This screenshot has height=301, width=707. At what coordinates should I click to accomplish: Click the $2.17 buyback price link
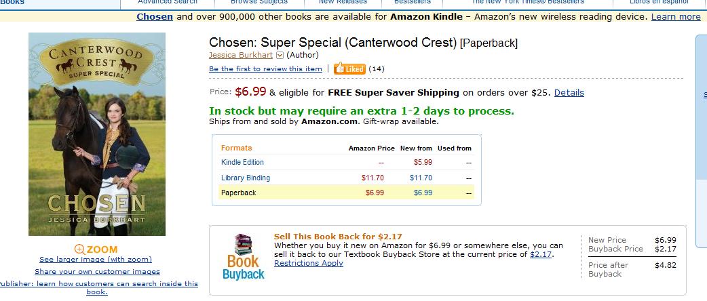[541, 254]
